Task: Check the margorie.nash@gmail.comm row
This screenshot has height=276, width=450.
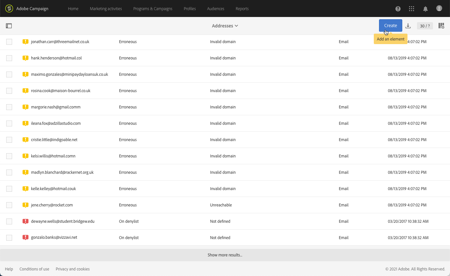Action: tap(9, 107)
